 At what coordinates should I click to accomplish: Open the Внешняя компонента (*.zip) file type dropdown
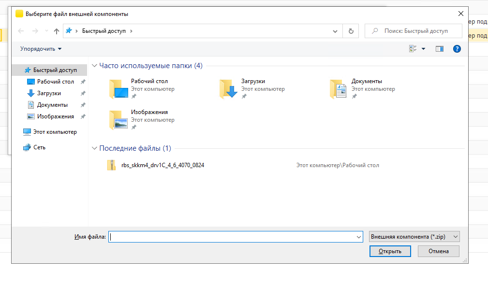[414, 237]
